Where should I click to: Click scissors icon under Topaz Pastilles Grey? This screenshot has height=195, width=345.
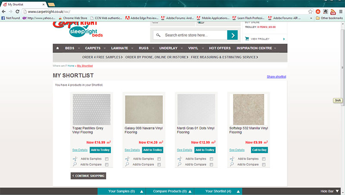pos(75,159)
